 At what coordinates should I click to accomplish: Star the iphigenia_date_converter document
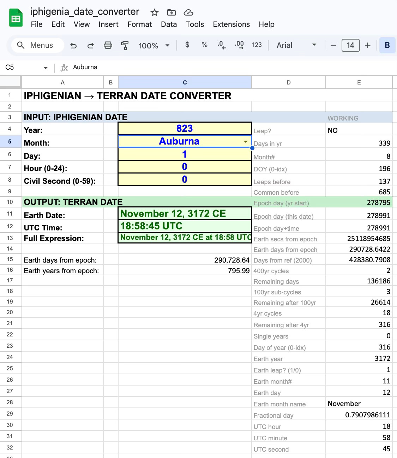(155, 13)
